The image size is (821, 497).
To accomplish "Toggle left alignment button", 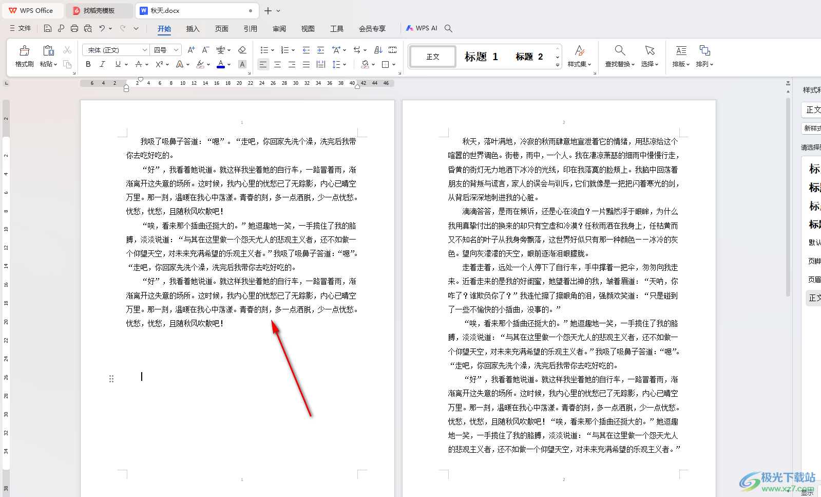I will click(263, 64).
